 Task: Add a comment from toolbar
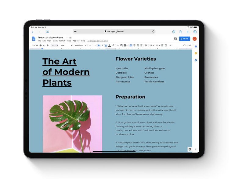pyautogui.click(x=121, y=46)
